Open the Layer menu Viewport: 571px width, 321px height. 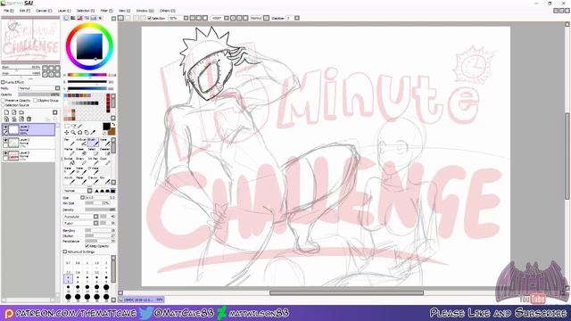(x=64, y=11)
